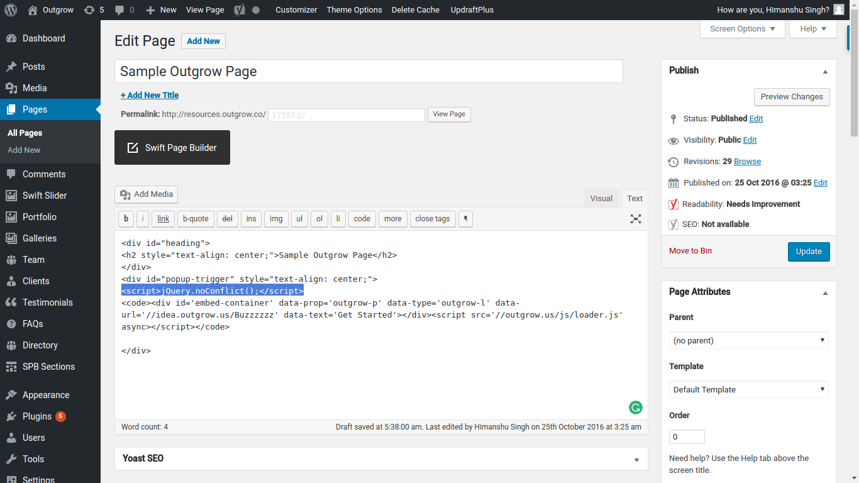
Task: Collapse the Page Attributes panel
Action: 826,292
